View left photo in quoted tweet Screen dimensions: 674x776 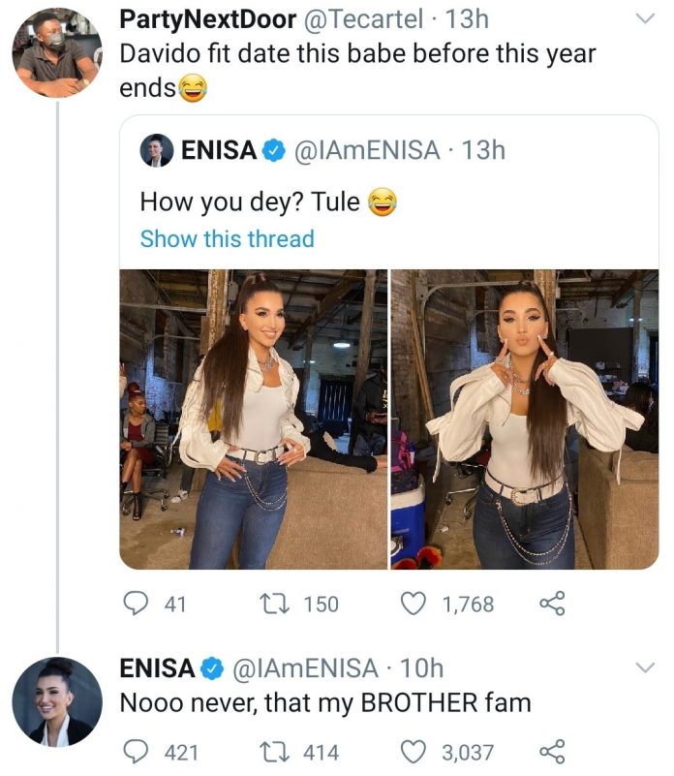point(253,419)
